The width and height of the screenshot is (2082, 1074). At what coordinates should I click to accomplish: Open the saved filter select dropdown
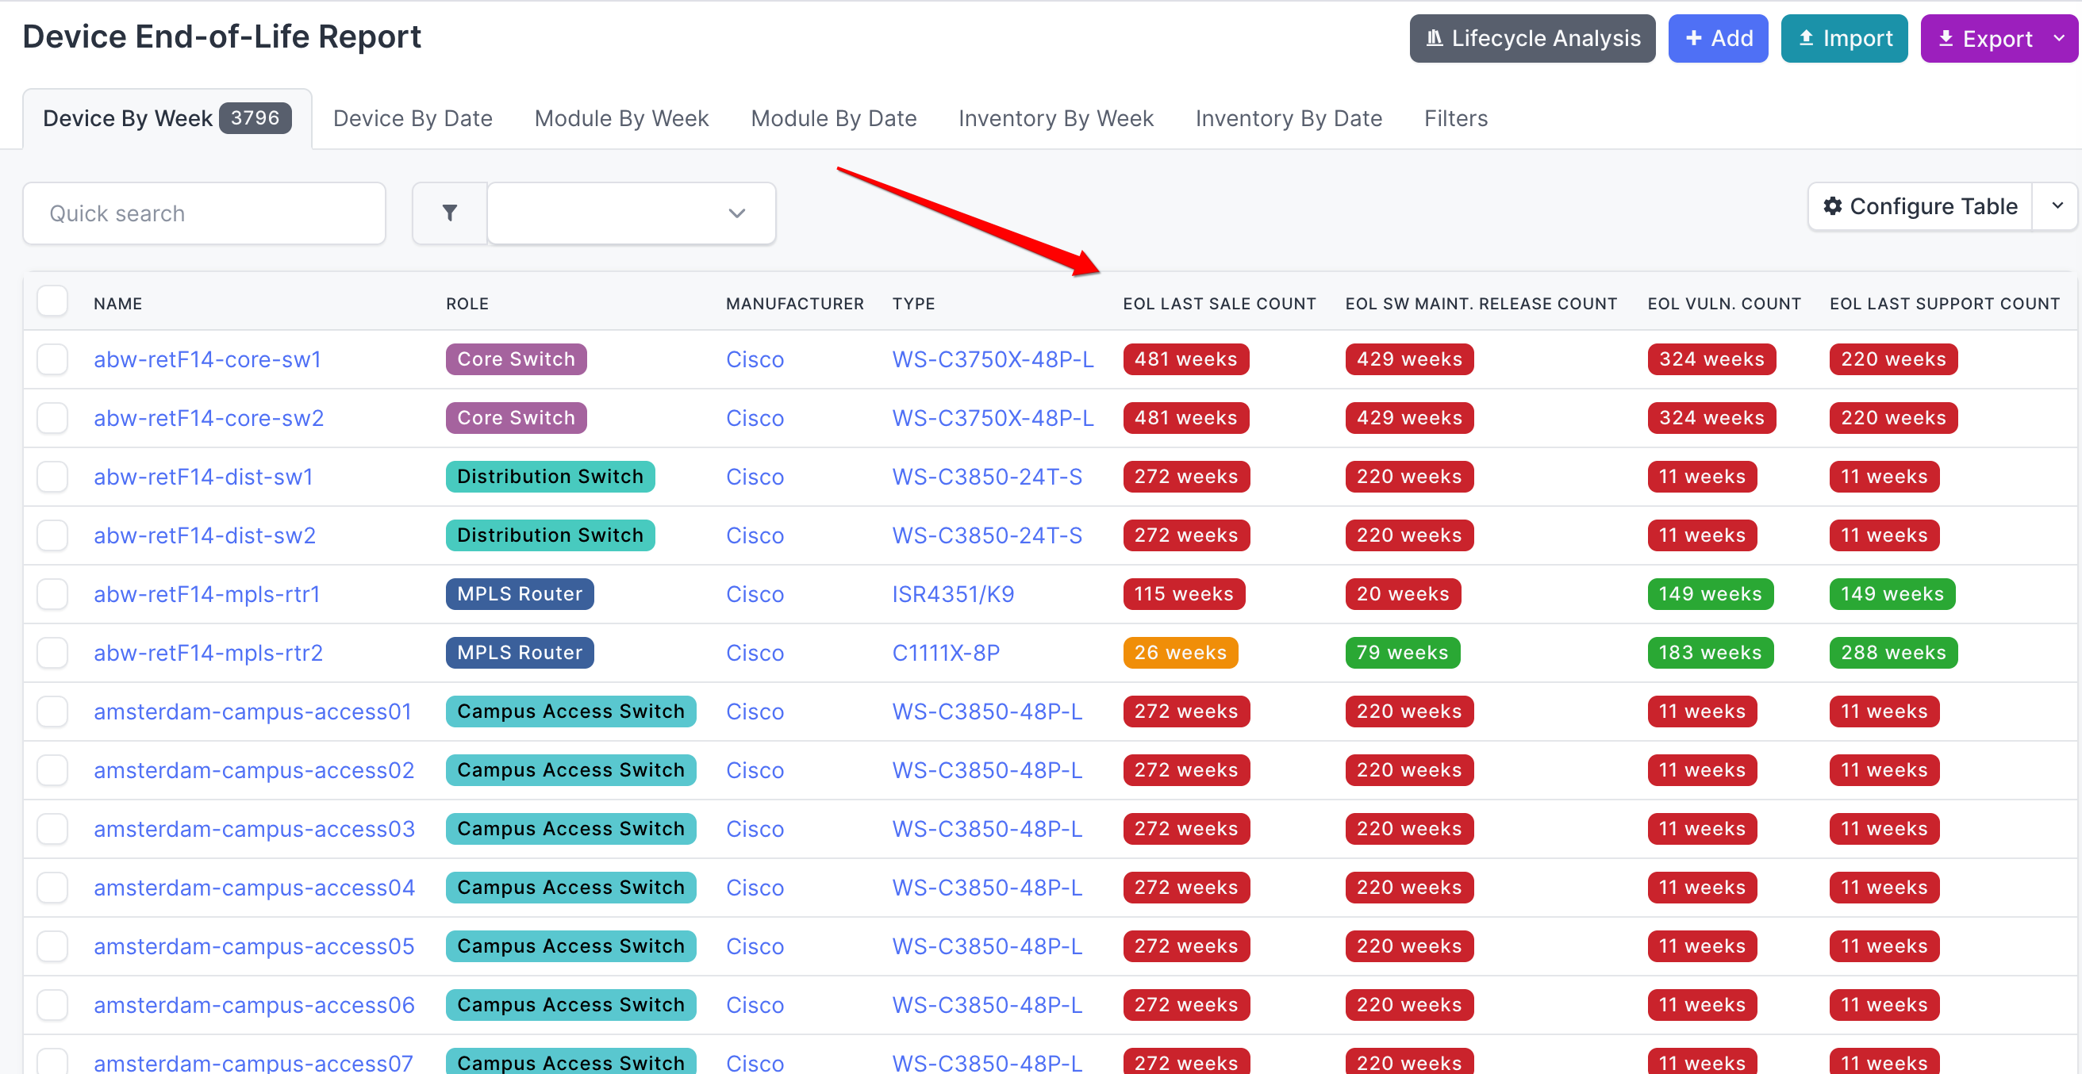pyautogui.click(x=631, y=213)
